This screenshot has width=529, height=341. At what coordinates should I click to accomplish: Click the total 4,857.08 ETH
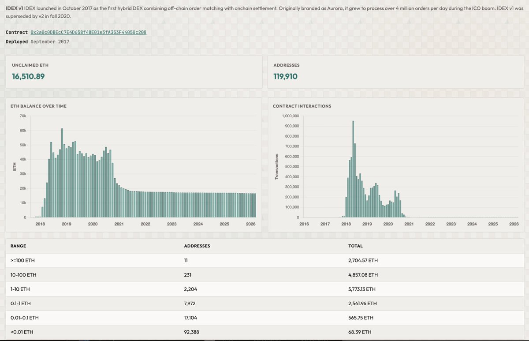[363, 275]
